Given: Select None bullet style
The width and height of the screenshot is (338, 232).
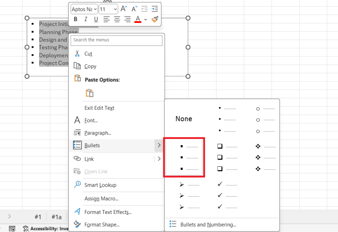Looking at the screenshot, I should [x=184, y=119].
